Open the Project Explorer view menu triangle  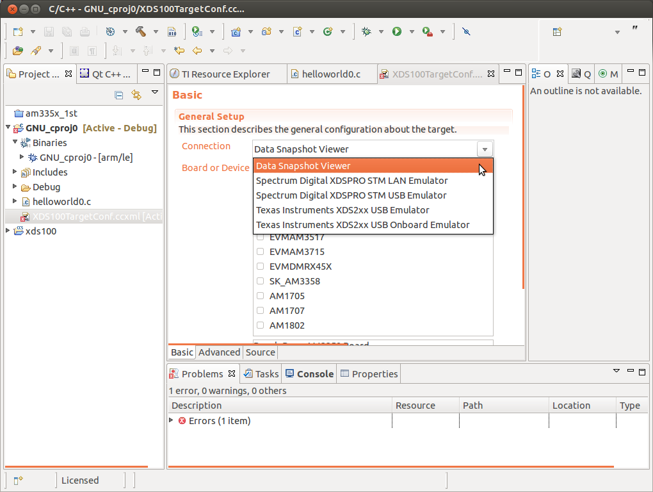click(x=155, y=92)
